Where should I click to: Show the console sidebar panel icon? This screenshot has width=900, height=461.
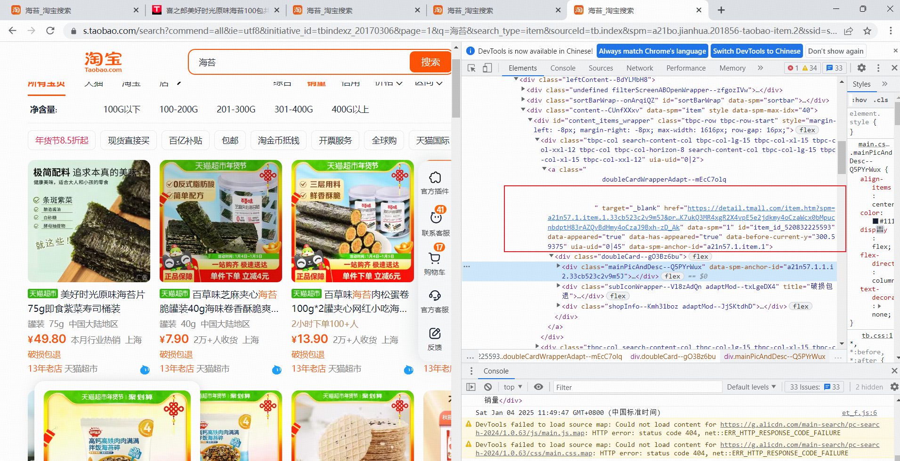coord(471,387)
